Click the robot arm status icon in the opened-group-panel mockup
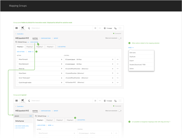 (x=29, y=101)
